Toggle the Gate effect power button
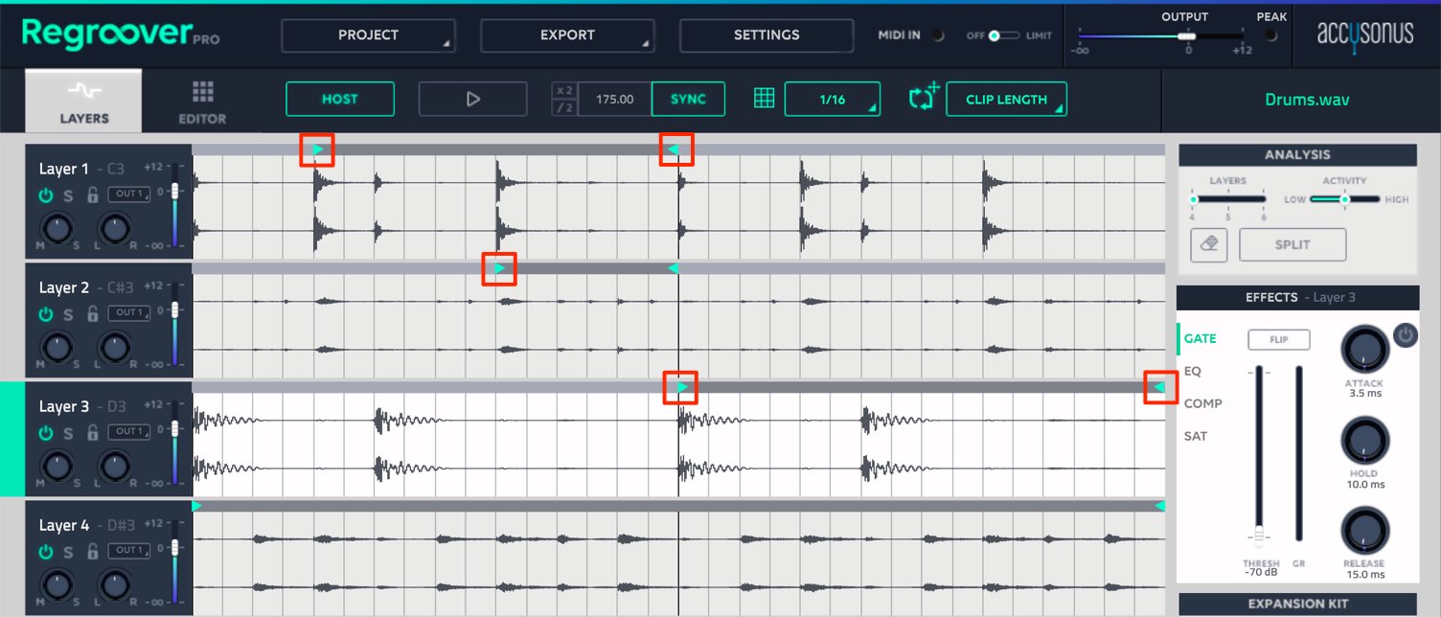The image size is (1441, 617). click(1405, 334)
